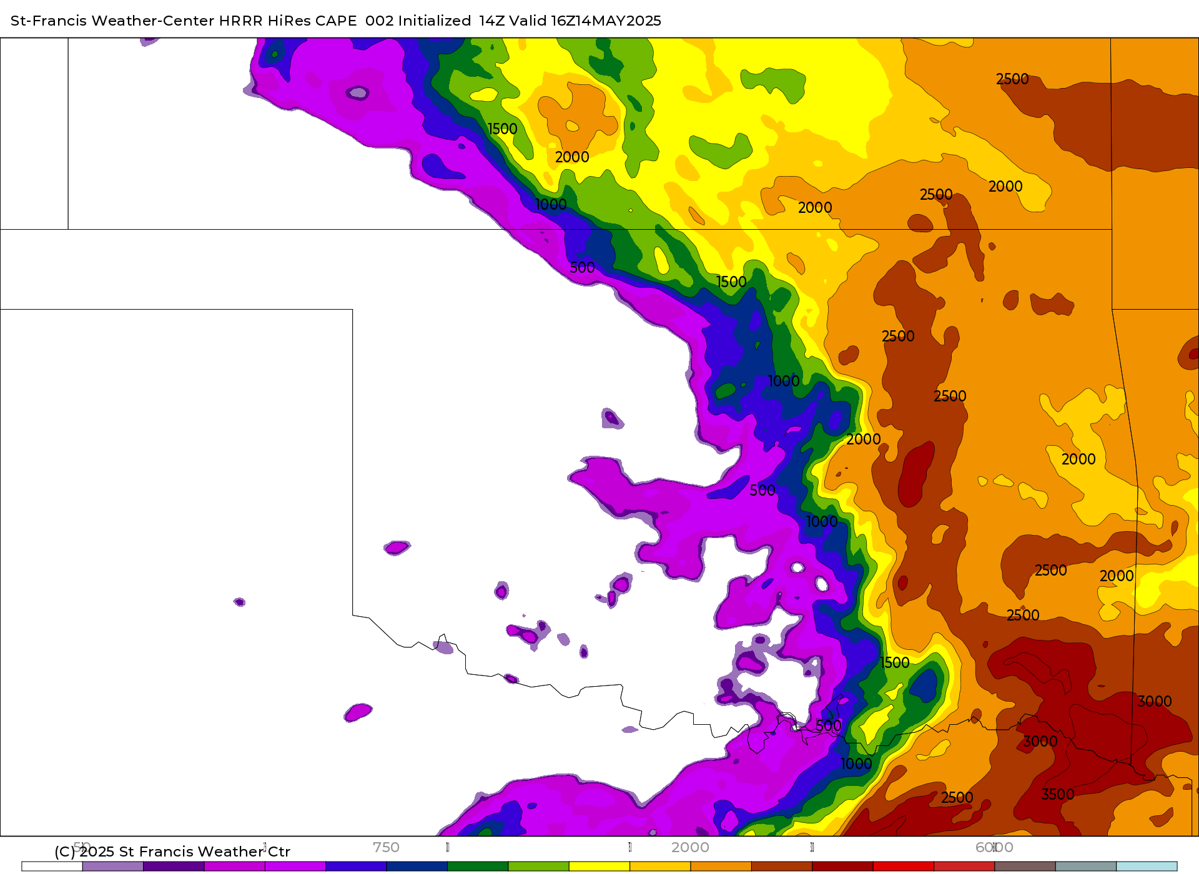Click the 750 label above the color bar

coord(386,847)
